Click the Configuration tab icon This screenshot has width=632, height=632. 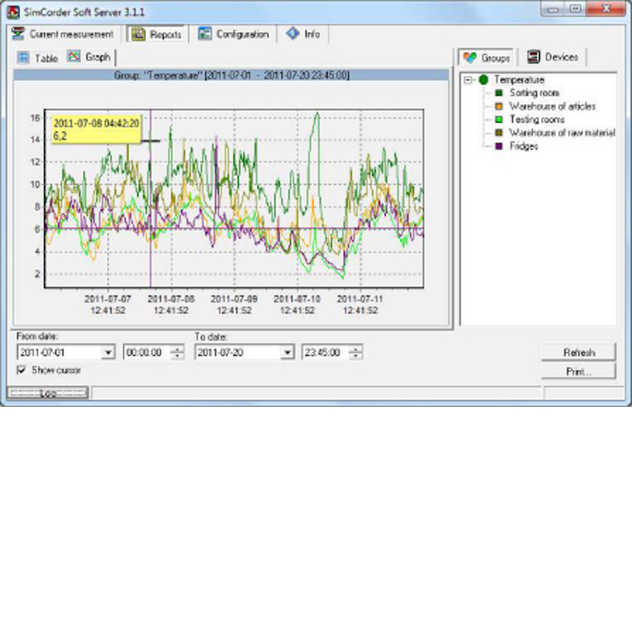(x=205, y=34)
